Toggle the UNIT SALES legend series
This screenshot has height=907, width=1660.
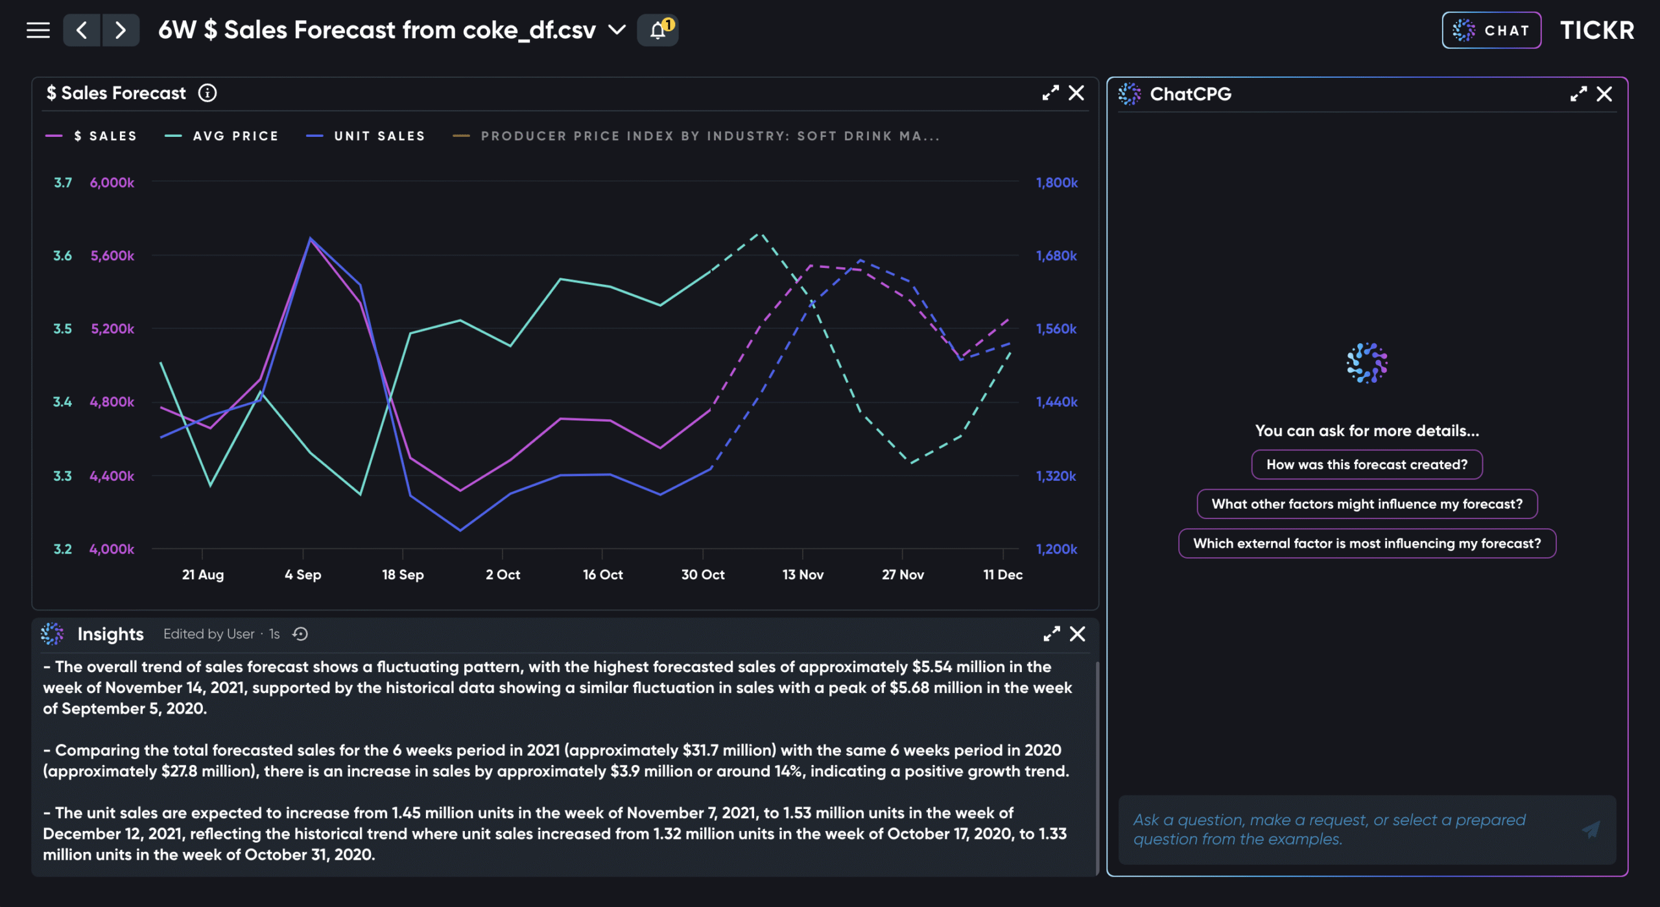click(x=366, y=136)
